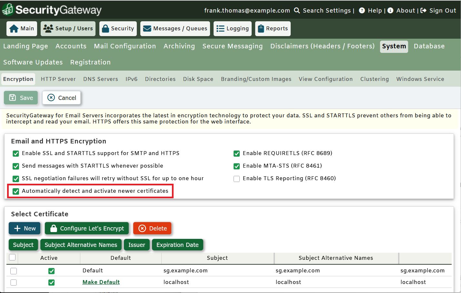Click the Search Settings magnifier icon
Viewport: 461px width, 293px height.
tap(297, 10)
